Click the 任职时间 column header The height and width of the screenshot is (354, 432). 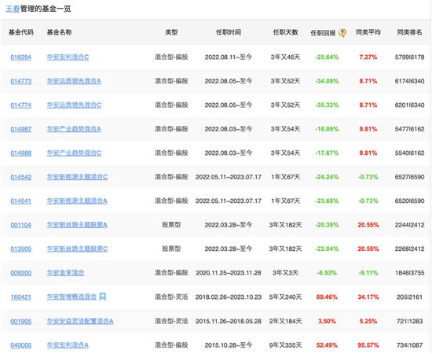229,32
